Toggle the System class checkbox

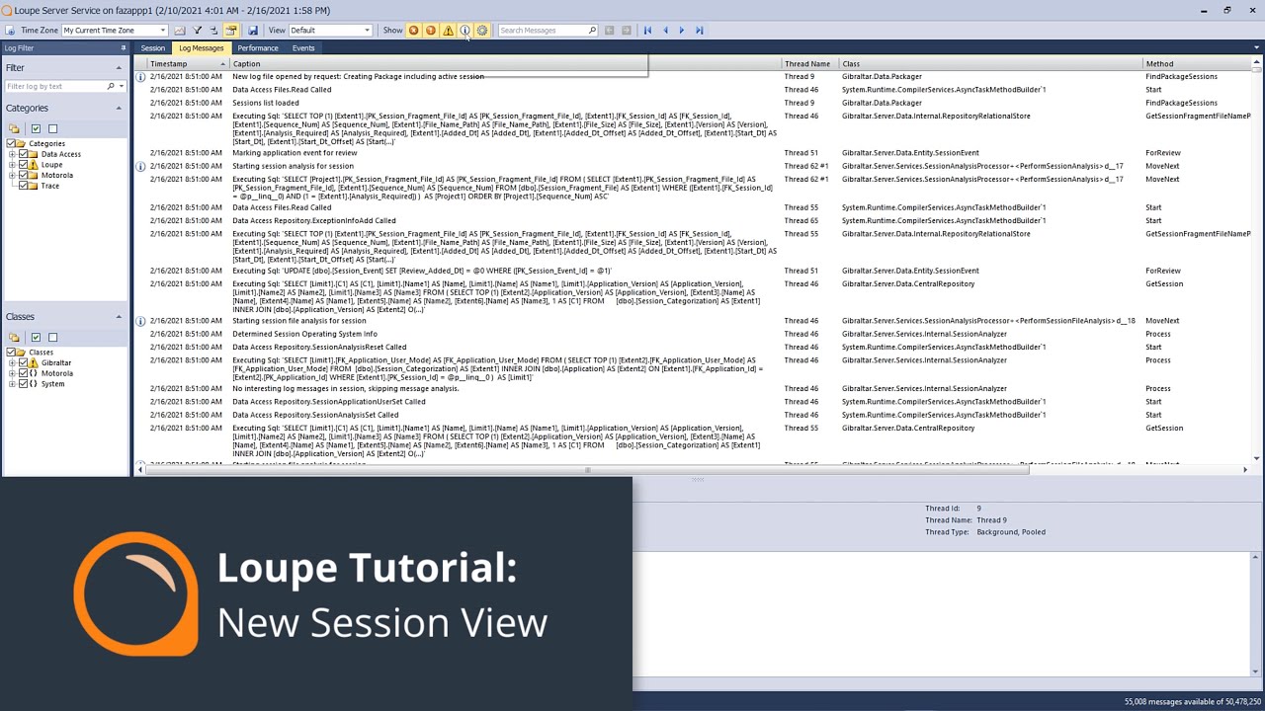pyautogui.click(x=24, y=383)
